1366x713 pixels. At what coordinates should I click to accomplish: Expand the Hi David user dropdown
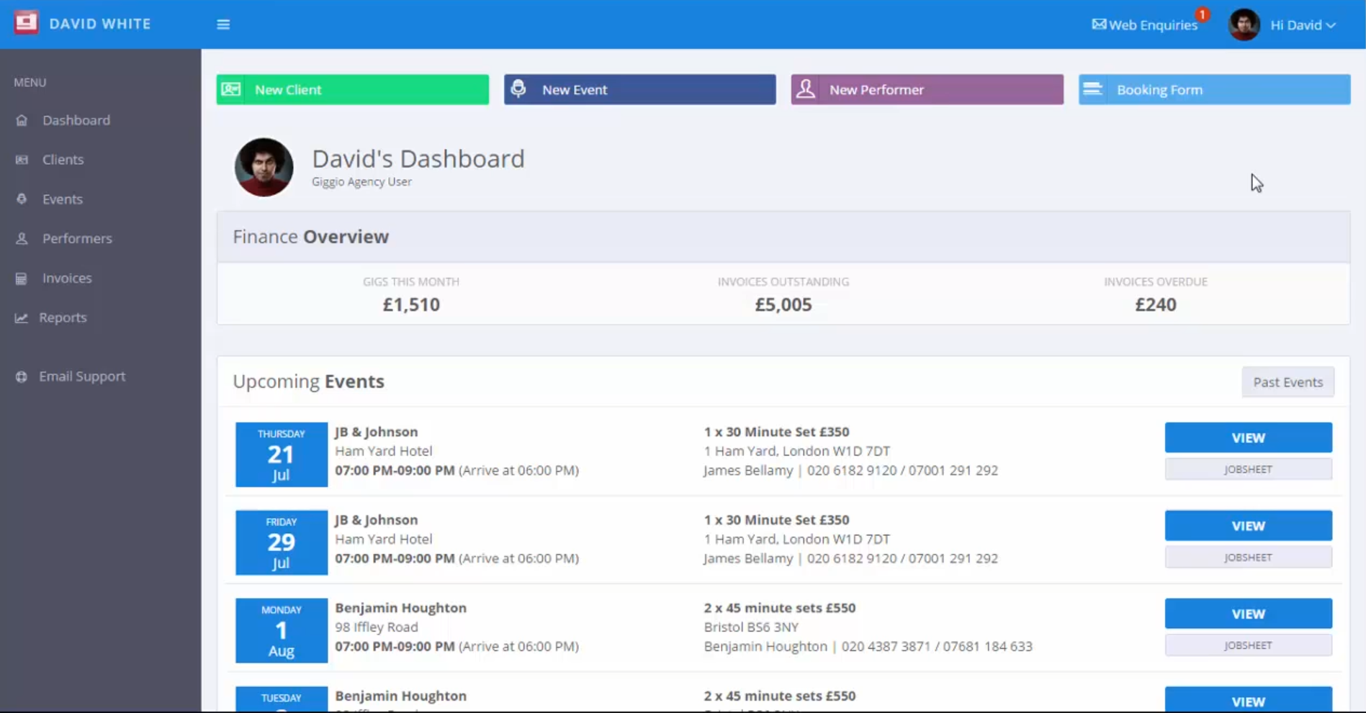pyautogui.click(x=1303, y=25)
